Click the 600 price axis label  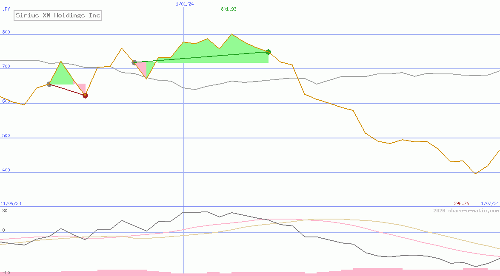6,101
